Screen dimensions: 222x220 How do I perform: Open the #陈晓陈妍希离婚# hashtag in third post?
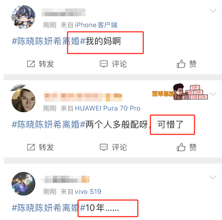[49, 208]
